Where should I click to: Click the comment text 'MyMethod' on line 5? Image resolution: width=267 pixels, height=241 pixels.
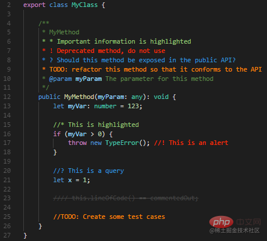64,32
